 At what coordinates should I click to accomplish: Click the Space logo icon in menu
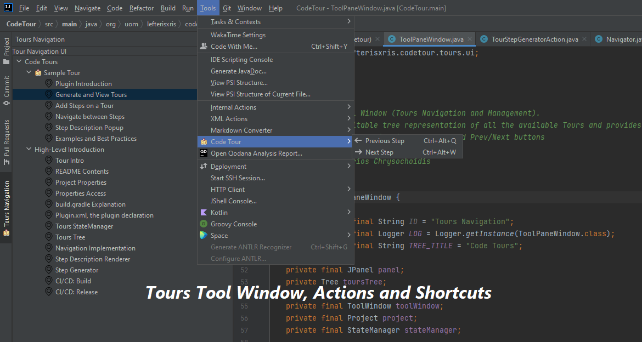click(204, 235)
